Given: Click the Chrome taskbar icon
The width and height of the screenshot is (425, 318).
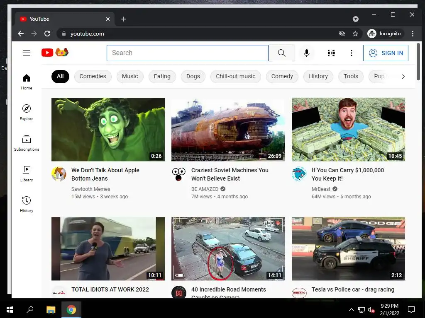Looking at the screenshot, I should 71,310.
